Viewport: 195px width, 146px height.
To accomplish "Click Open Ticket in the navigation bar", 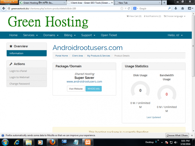I will [x=109, y=35].
